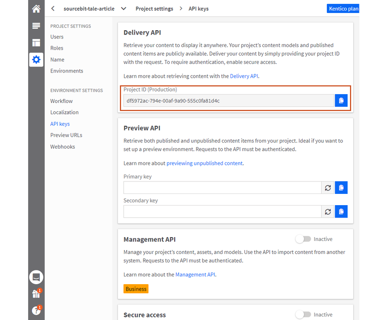Regenerate the Primary key
This screenshot has height=320, width=387.
point(328,188)
